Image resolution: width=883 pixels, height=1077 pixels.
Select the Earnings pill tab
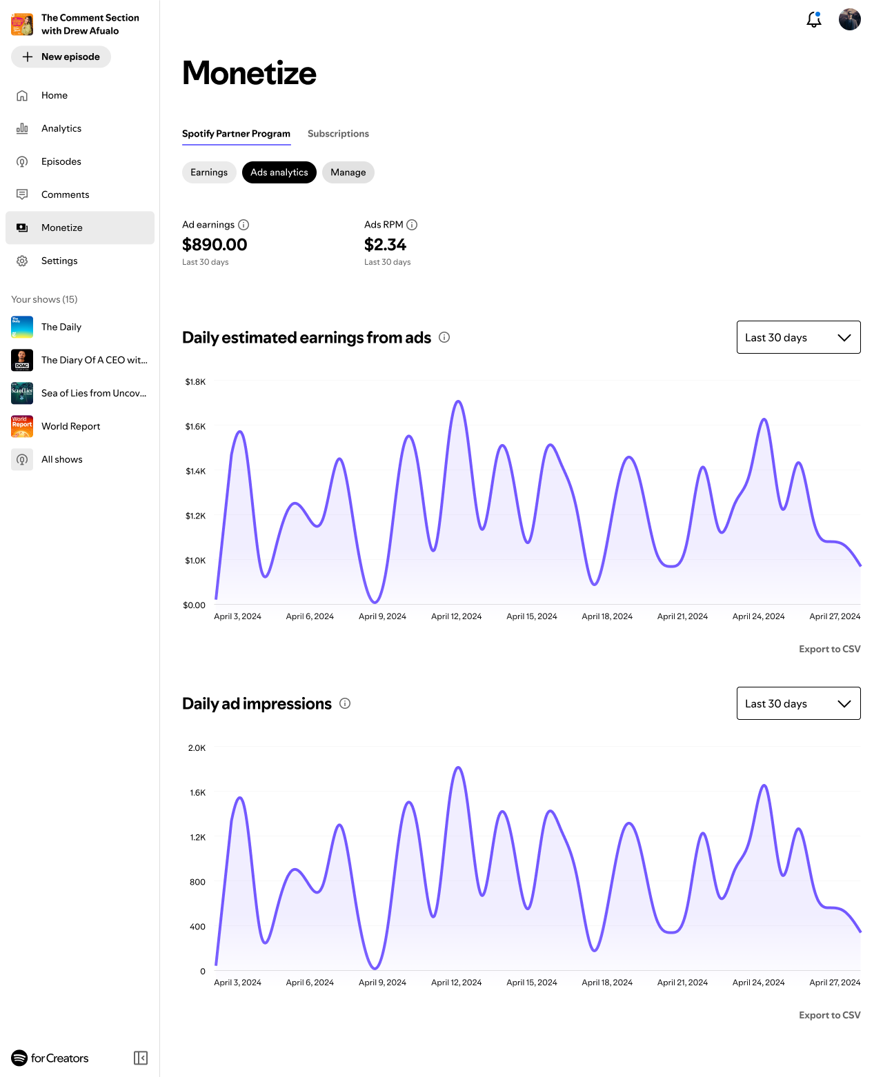(x=209, y=172)
